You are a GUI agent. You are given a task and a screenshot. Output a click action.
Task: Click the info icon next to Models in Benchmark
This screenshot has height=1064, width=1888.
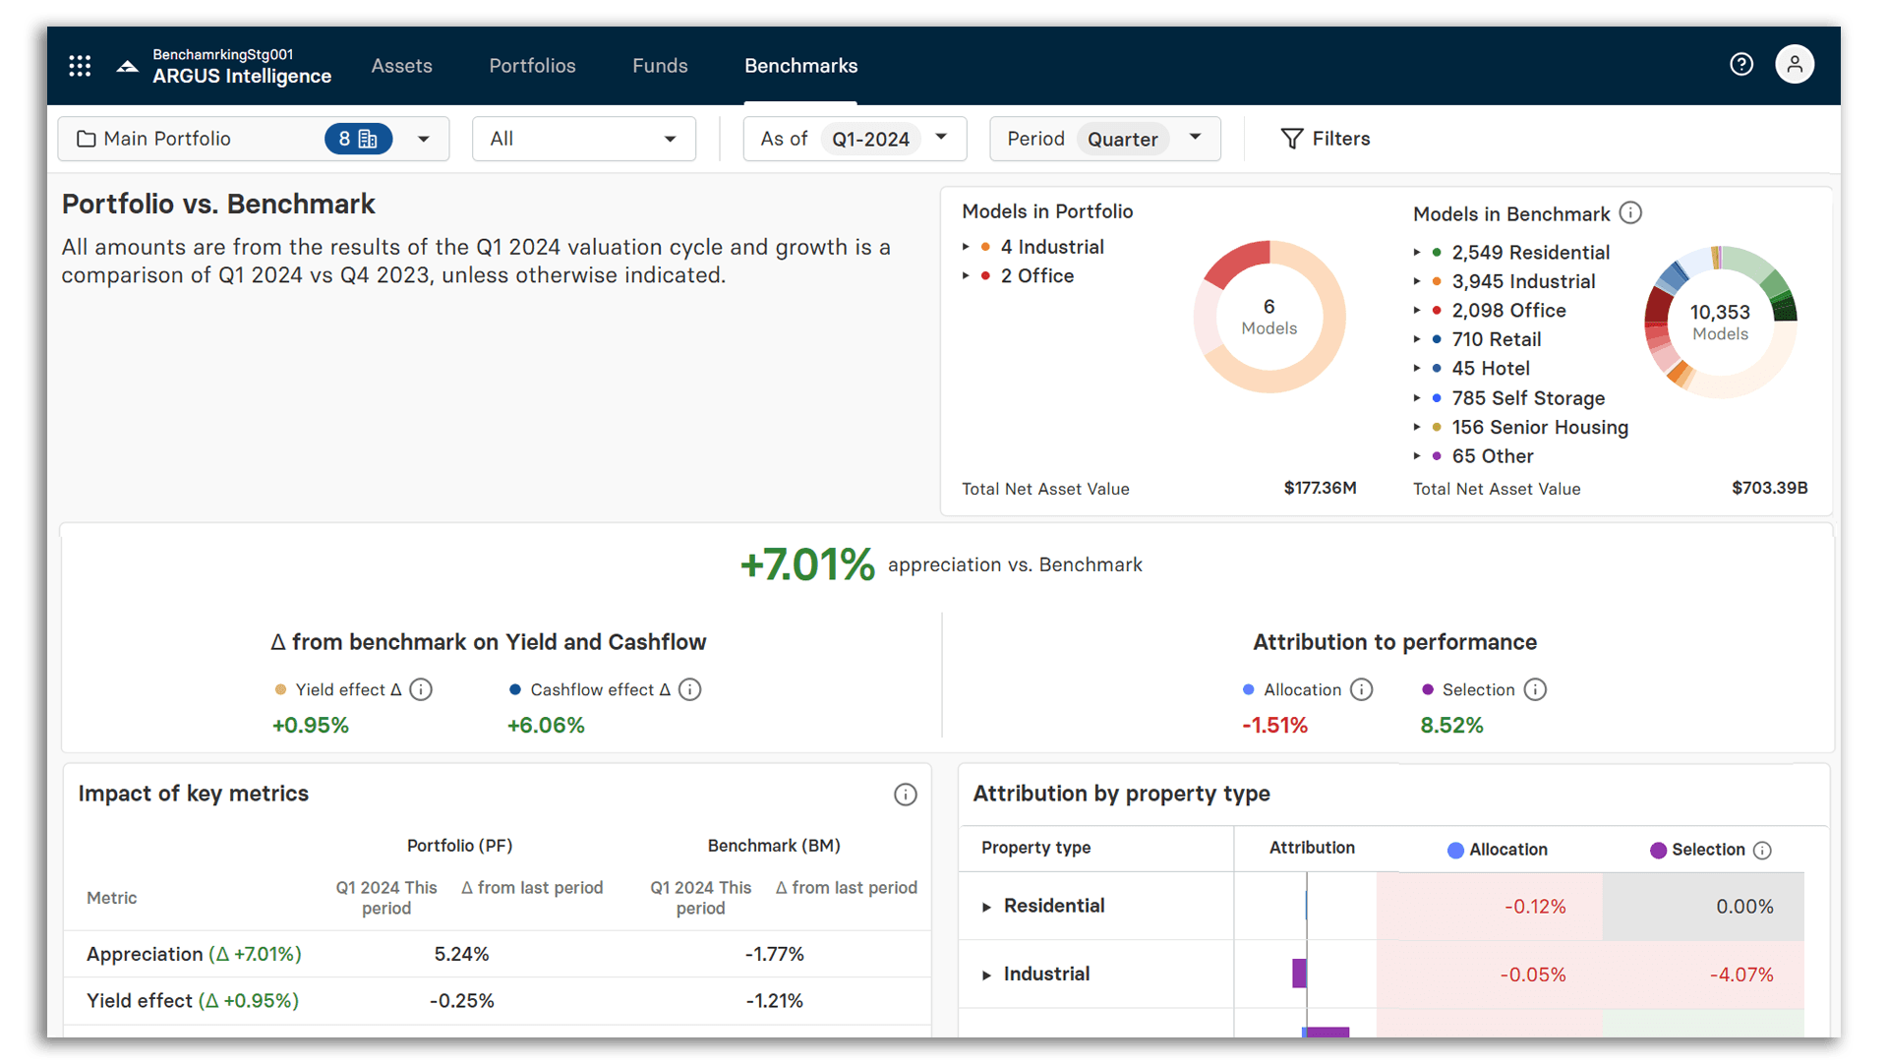(1630, 212)
